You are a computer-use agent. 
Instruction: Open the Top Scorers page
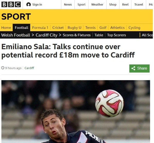116,35
